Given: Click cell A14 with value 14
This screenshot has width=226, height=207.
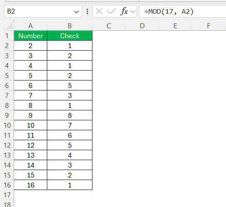Looking at the screenshot, I should coord(30,165).
